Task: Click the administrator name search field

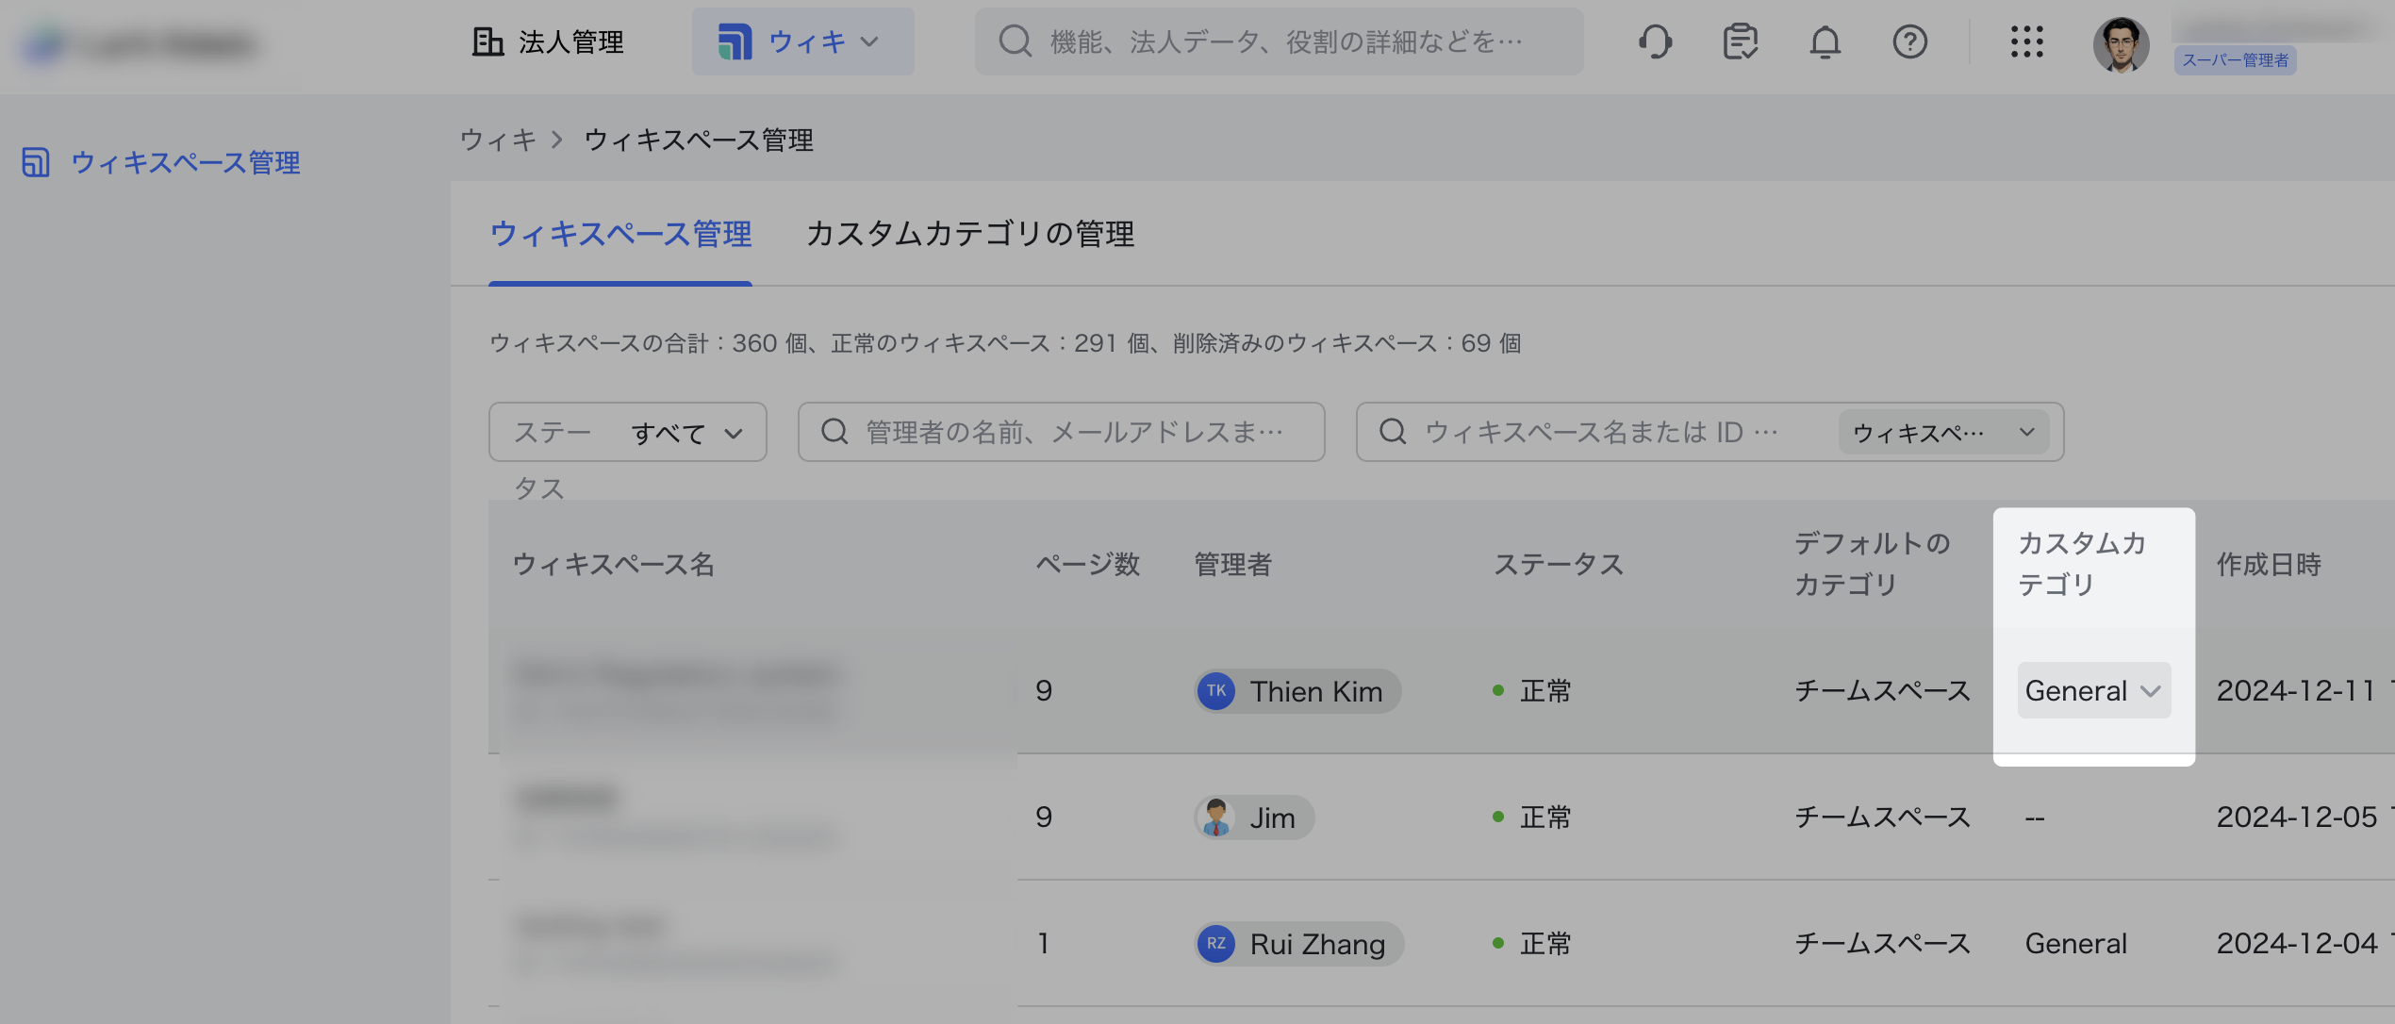Action: pyautogui.click(x=1073, y=433)
